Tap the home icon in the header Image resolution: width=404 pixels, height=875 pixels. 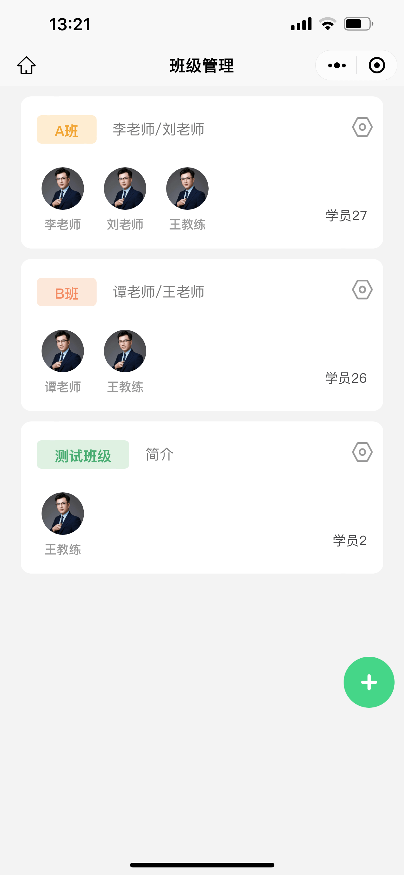[26, 65]
